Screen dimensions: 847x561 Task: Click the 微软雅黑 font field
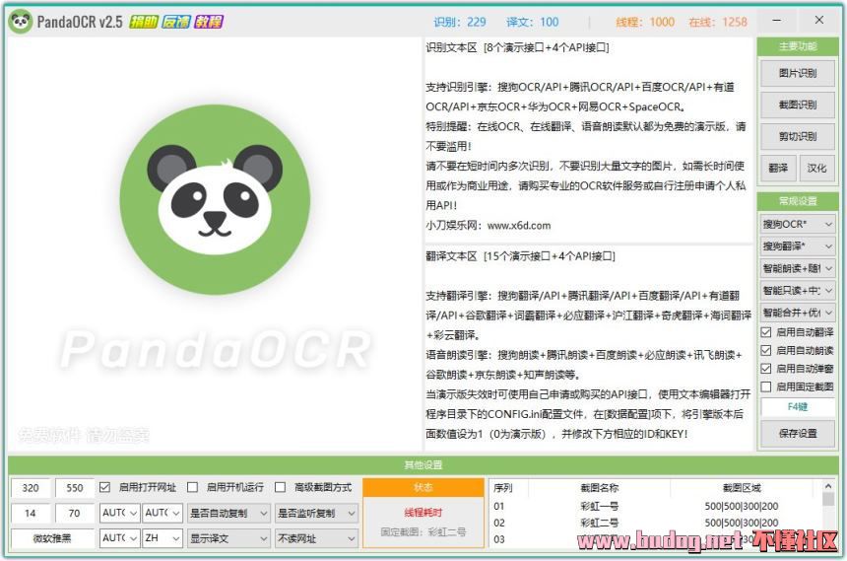[x=52, y=538]
